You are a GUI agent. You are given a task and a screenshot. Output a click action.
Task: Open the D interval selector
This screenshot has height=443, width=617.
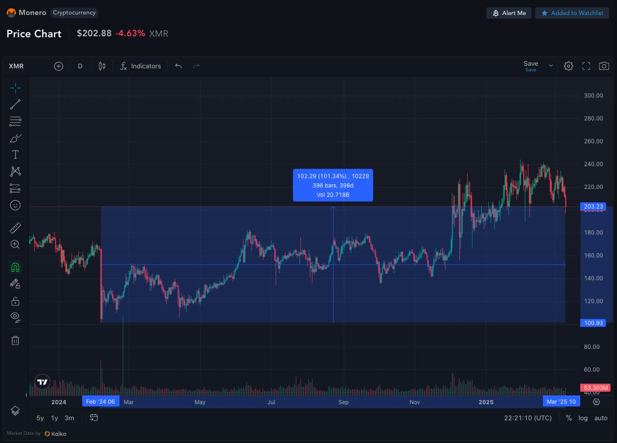(x=80, y=66)
